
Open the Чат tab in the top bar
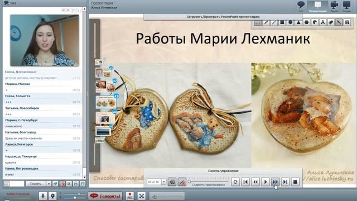[x=301, y=6]
